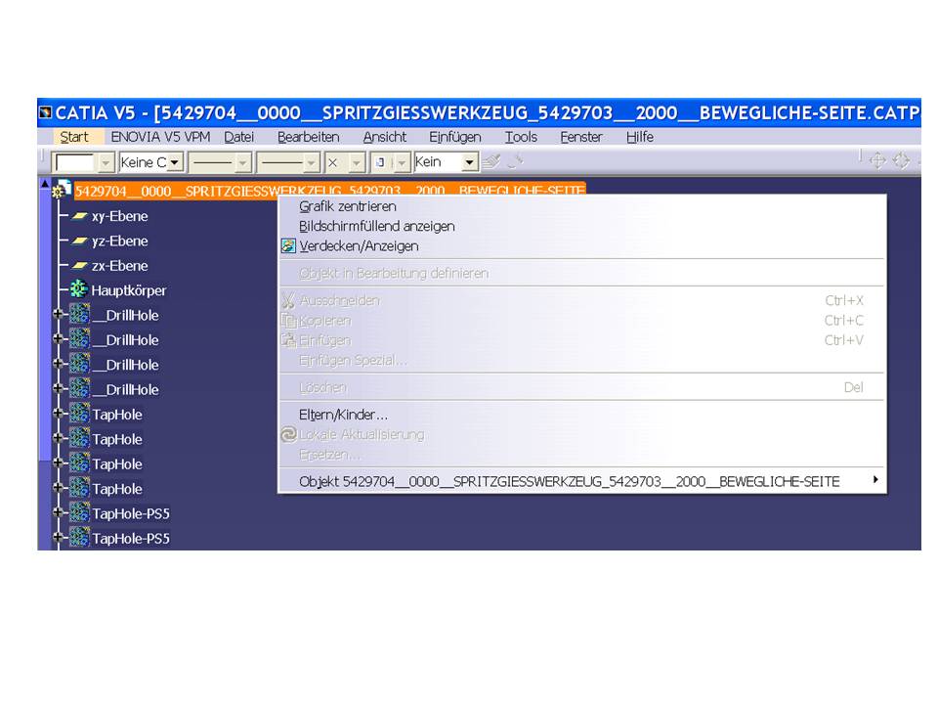Click the pan cross-arrows icon in toolbar
Viewport: 938px width, 704px height.
pos(877,159)
